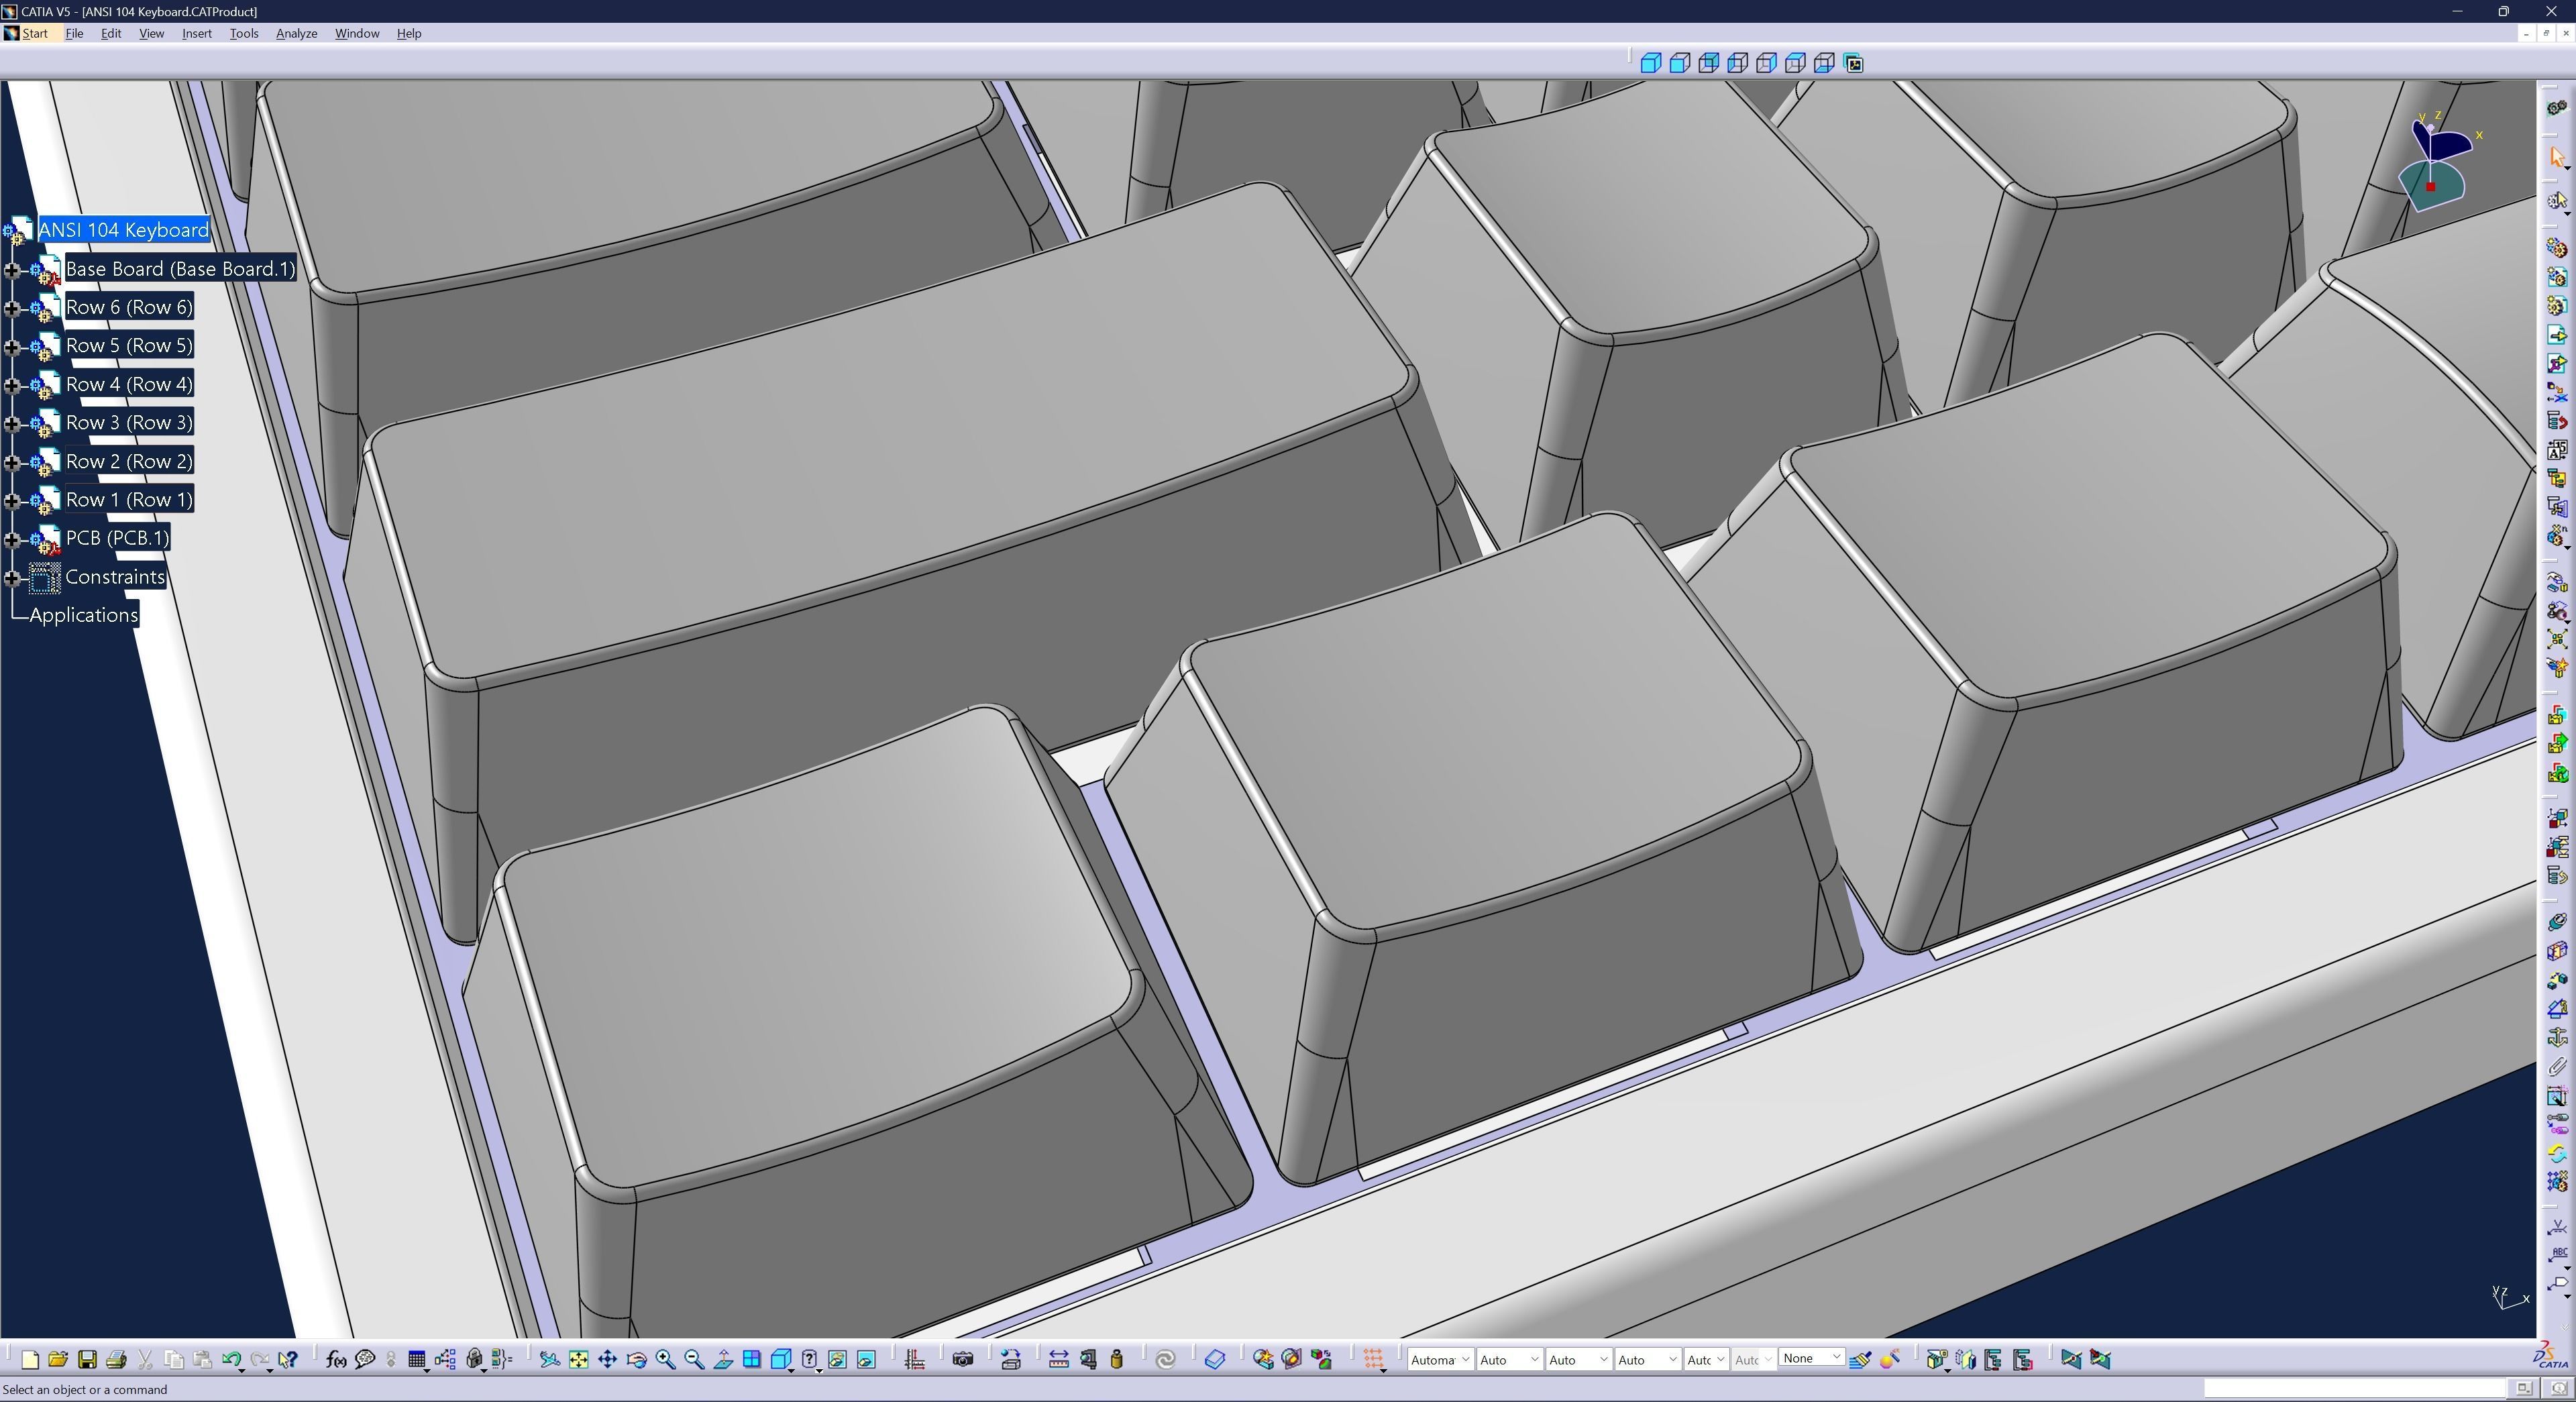The height and width of the screenshot is (1402, 2576).
Task: Switch to Front View cube icon
Action: [x=1680, y=64]
